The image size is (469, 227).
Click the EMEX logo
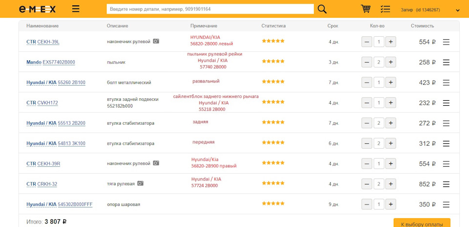(x=37, y=9)
